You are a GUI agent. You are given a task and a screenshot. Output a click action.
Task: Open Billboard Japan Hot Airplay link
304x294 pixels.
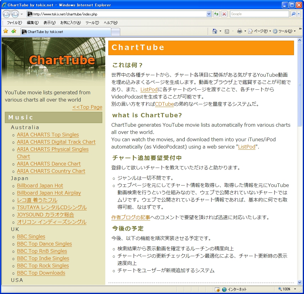point(49,193)
